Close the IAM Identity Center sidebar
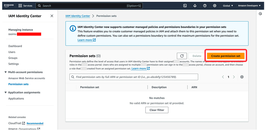Viewport: 265px width, 131px height. (52, 16)
